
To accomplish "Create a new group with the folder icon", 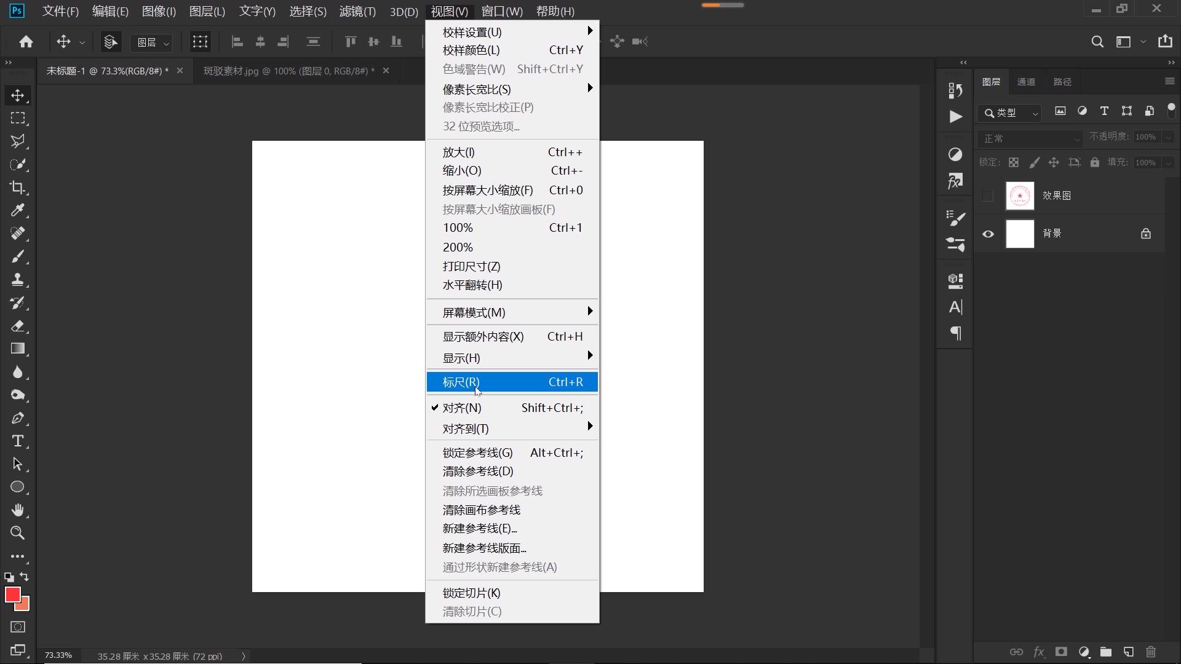I will click(x=1107, y=652).
